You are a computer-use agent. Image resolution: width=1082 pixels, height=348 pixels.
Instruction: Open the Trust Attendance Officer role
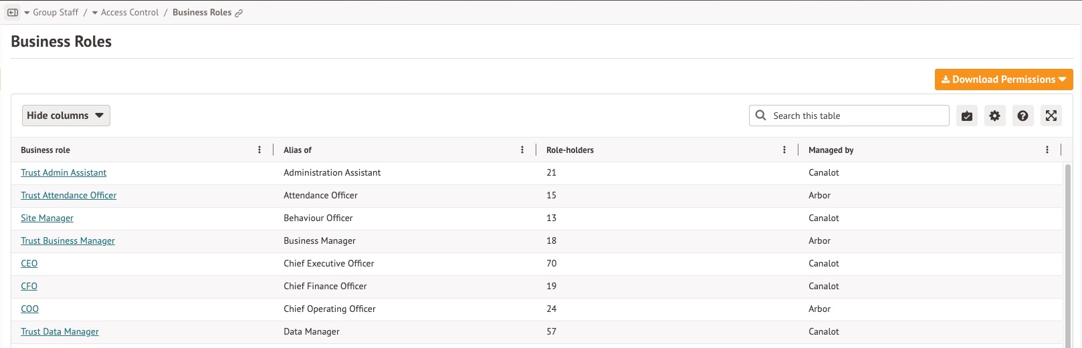[68, 196]
